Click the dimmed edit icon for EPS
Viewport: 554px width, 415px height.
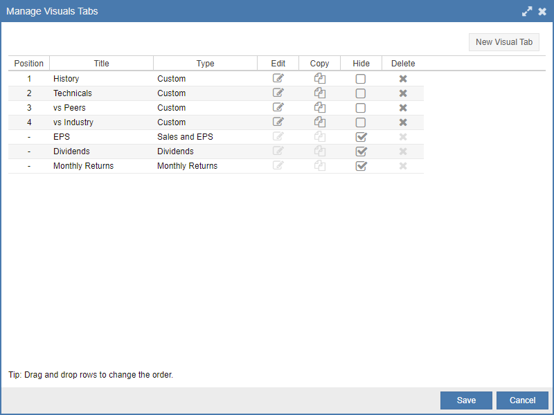click(x=278, y=136)
